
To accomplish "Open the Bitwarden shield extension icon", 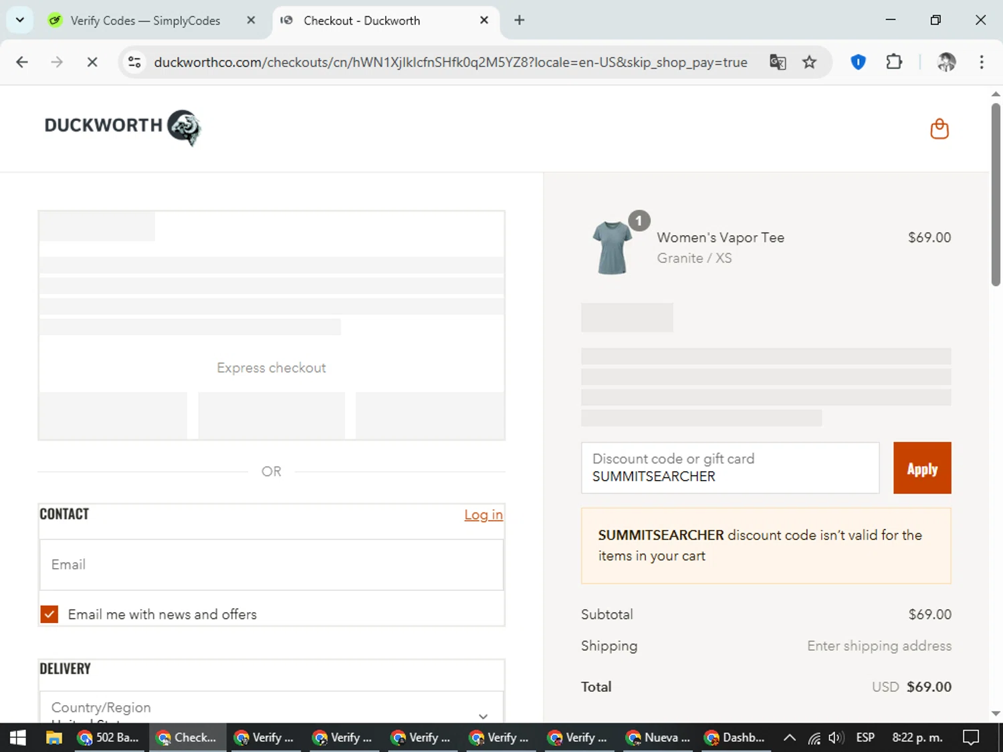I will [x=858, y=62].
